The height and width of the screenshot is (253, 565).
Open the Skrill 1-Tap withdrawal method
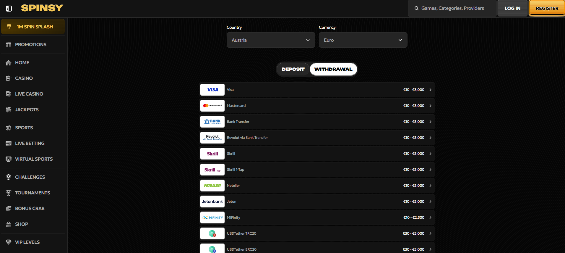pyautogui.click(x=317, y=170)
